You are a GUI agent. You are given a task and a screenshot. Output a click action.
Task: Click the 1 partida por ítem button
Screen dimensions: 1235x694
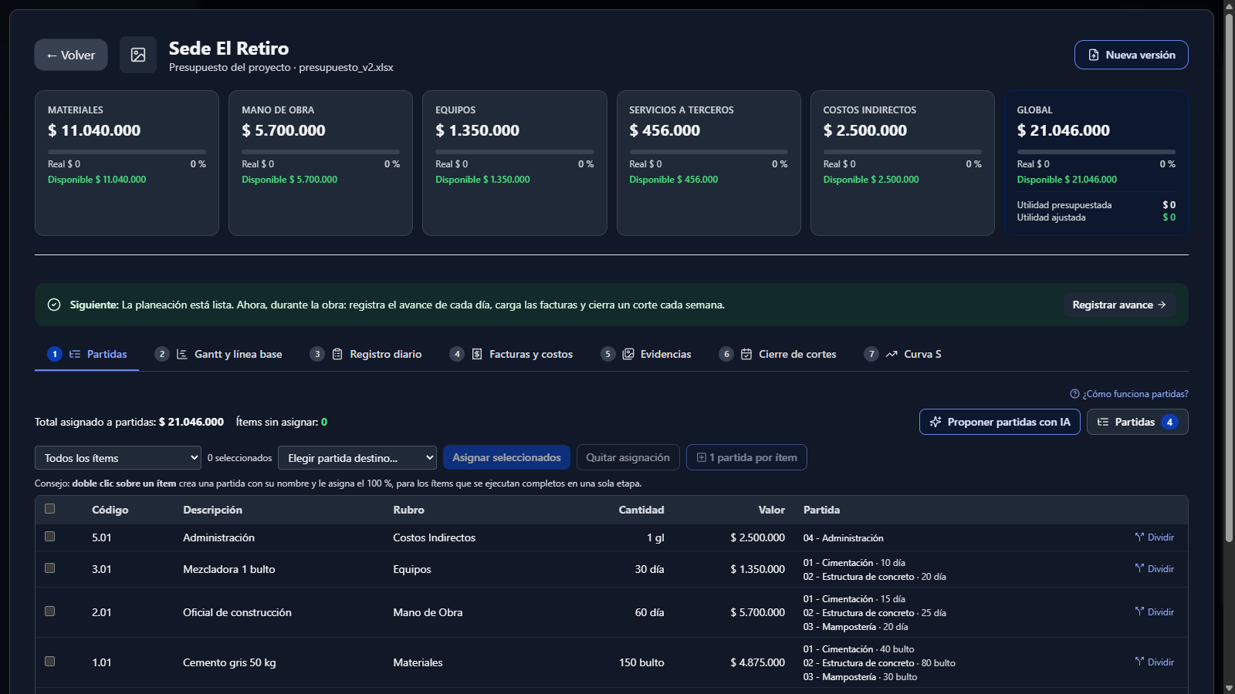click(x=746, y=457)
